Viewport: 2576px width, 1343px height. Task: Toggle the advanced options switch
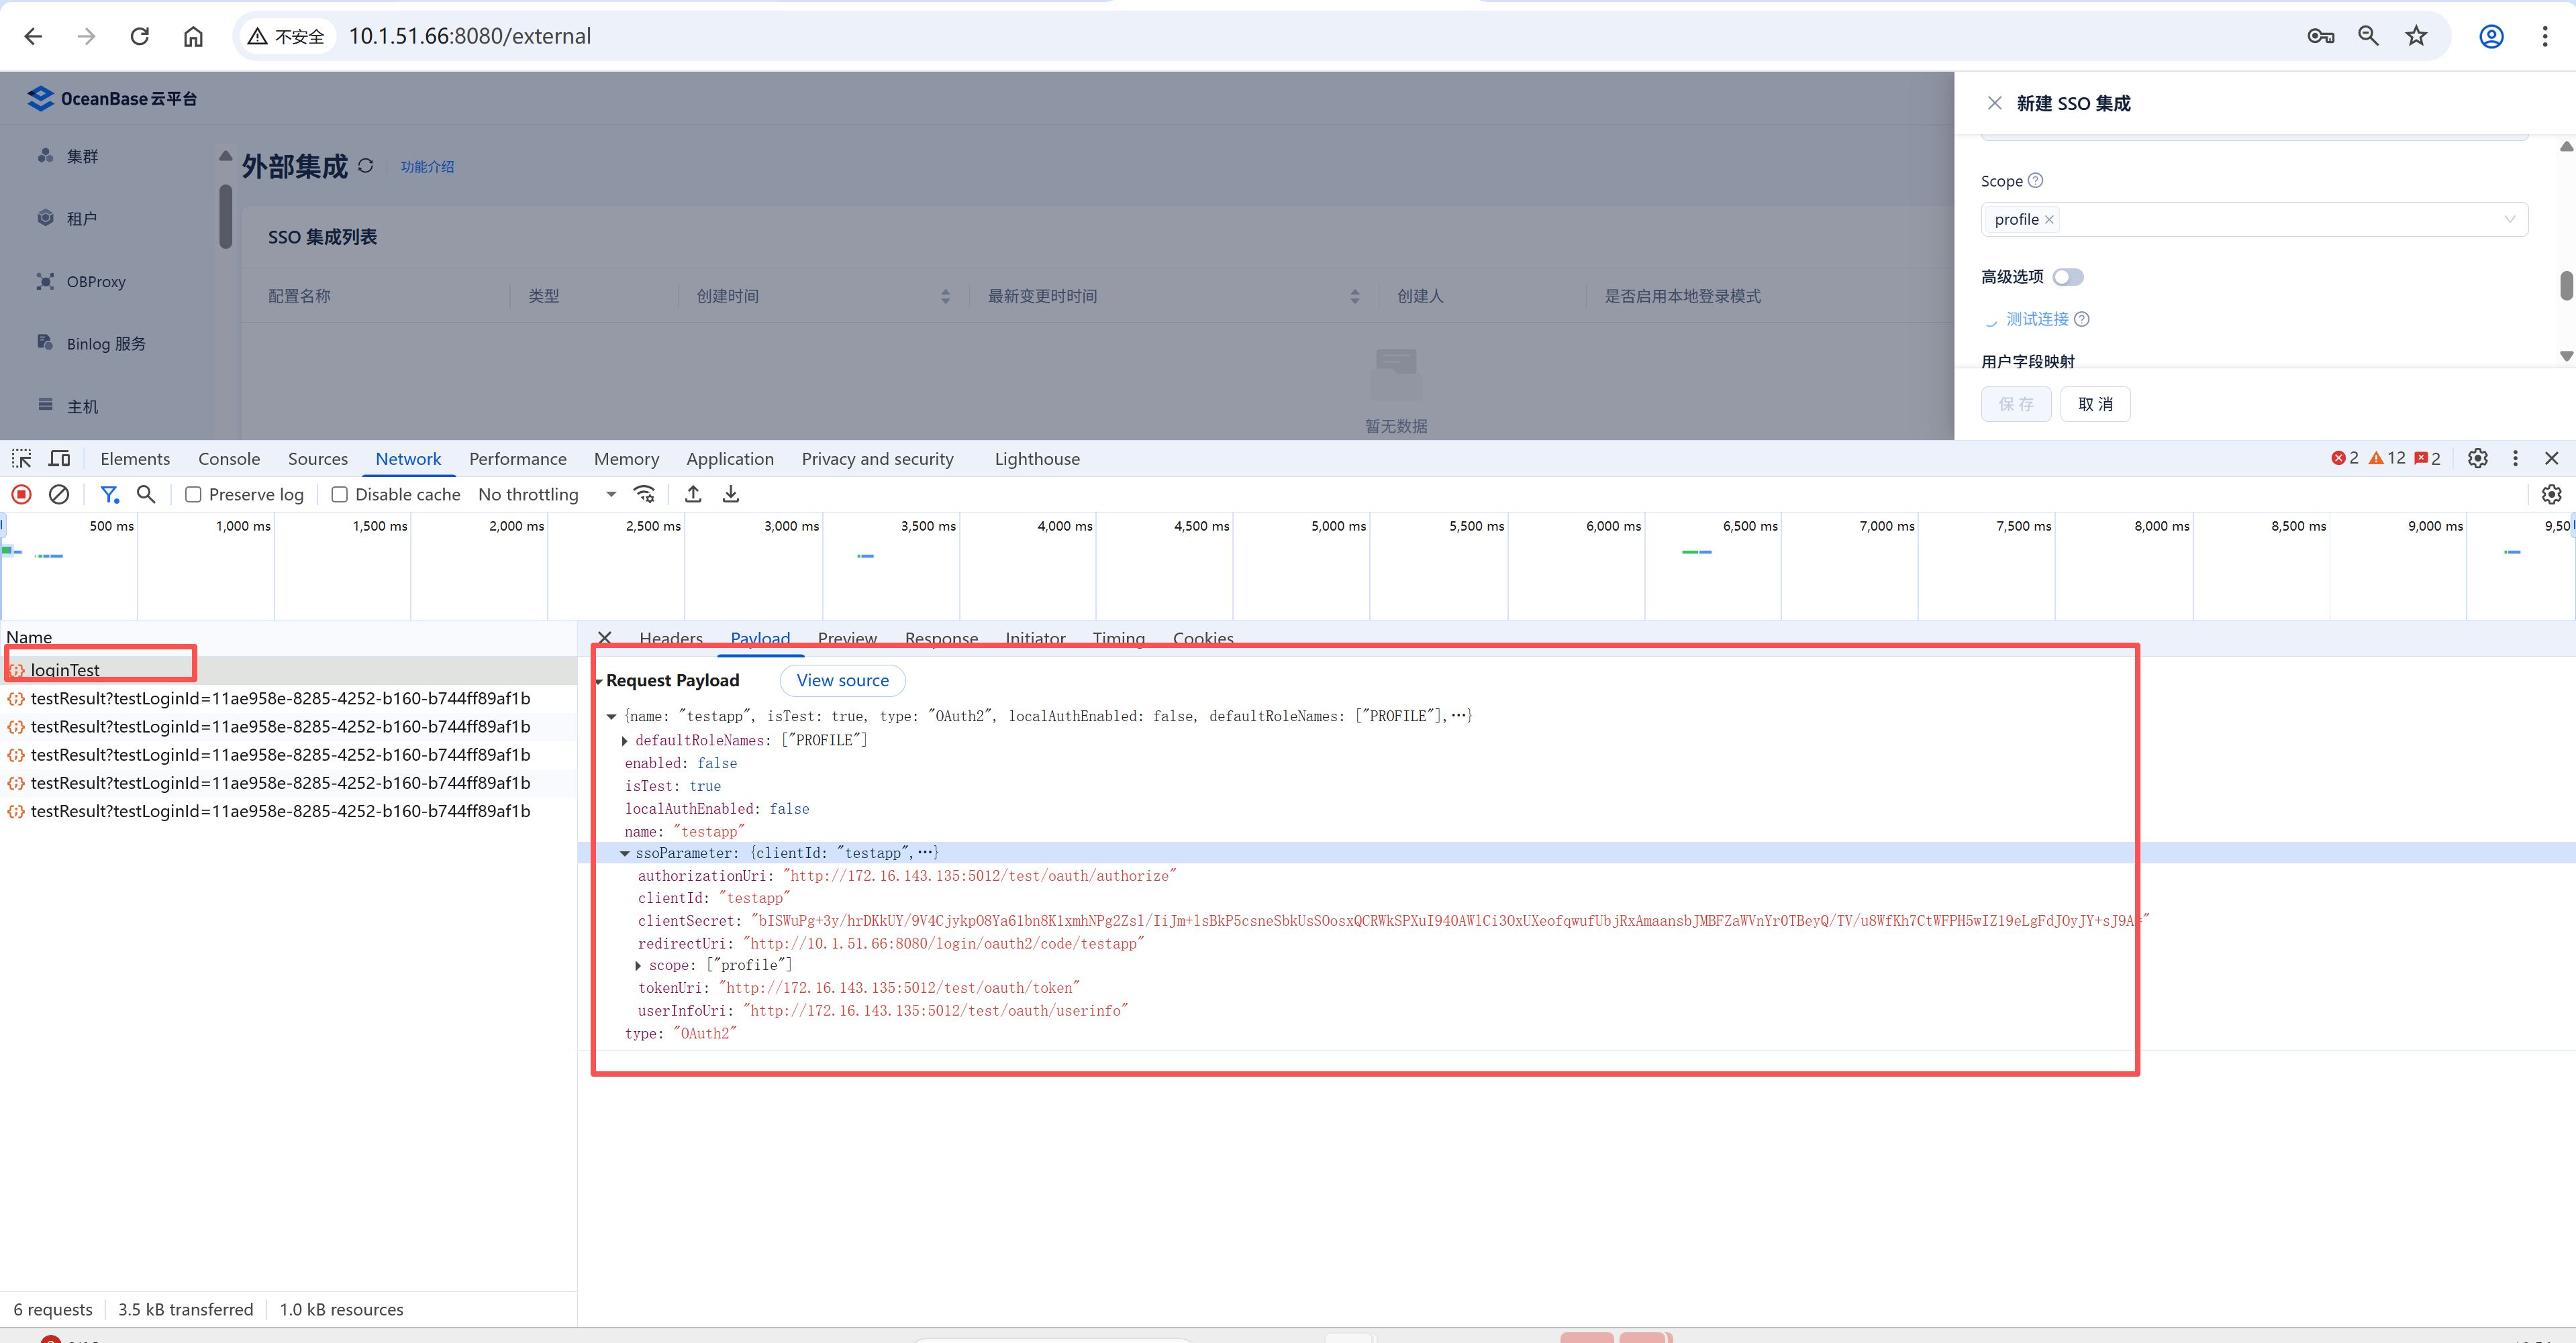click(x=2067, y=277)
